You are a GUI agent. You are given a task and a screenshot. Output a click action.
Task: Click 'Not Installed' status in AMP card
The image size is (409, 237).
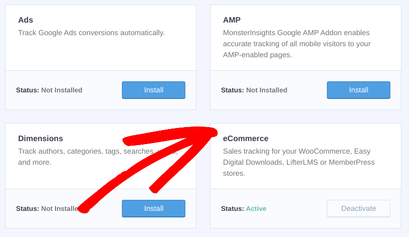pyautogui.click(x=266, y=90)
